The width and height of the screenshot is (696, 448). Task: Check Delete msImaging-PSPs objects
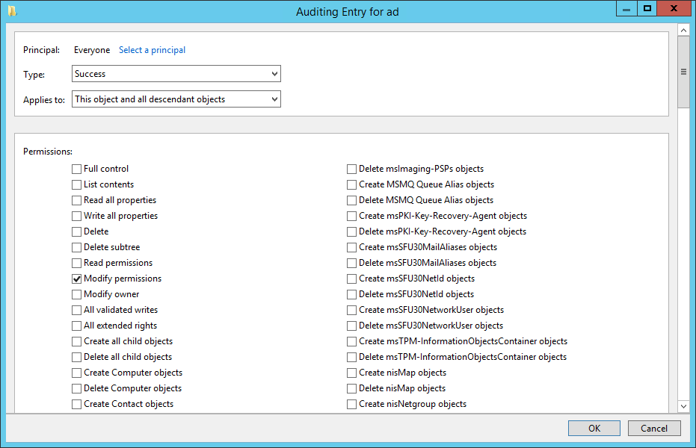point(351,169)
